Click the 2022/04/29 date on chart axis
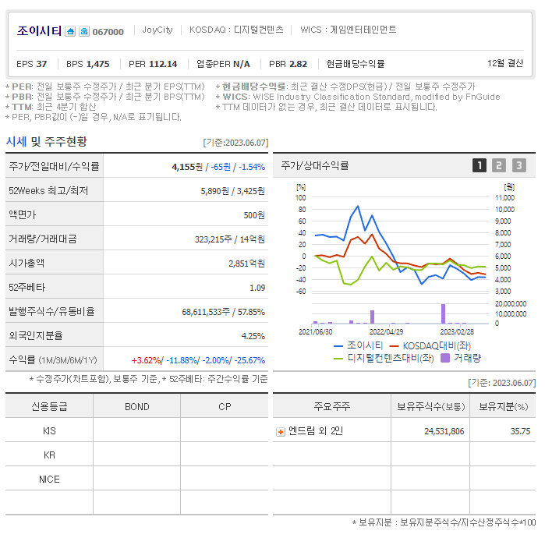Viewport: 545px width, 538px height. 386,331
